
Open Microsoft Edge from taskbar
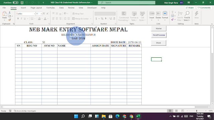pyautogui.click(x=117, y=116)
